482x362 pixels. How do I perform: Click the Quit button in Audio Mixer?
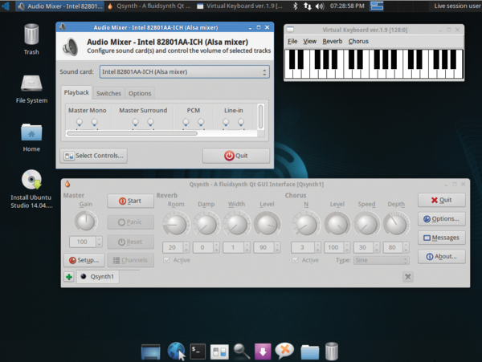[236, 156]
